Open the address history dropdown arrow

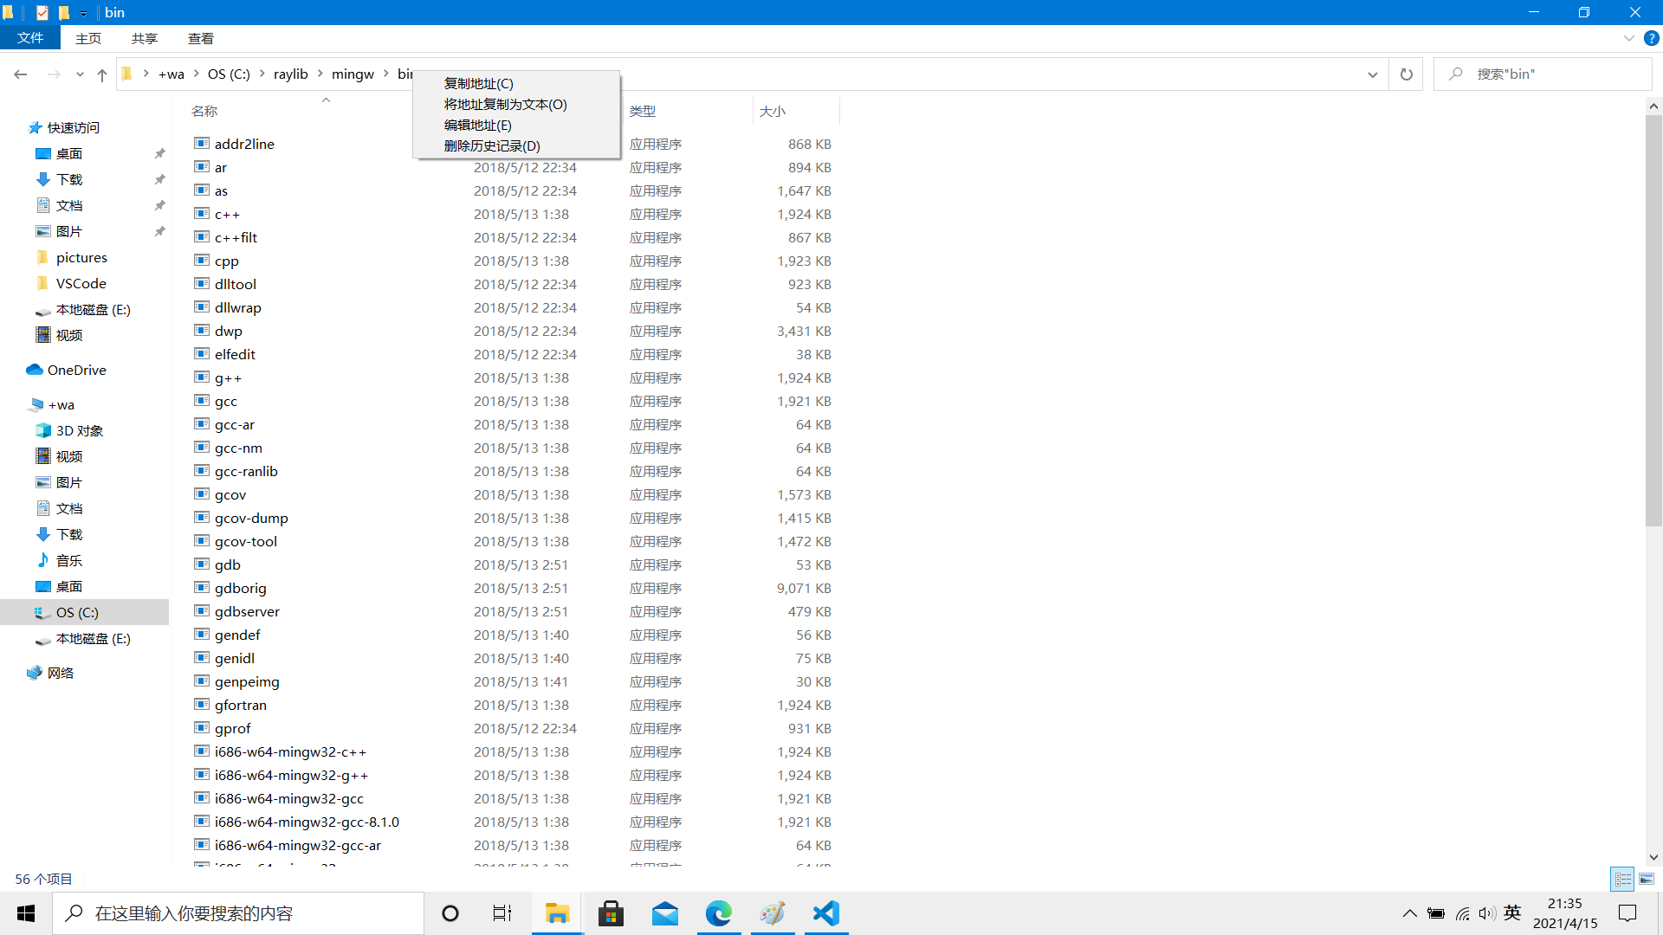tap(1372, 74)
